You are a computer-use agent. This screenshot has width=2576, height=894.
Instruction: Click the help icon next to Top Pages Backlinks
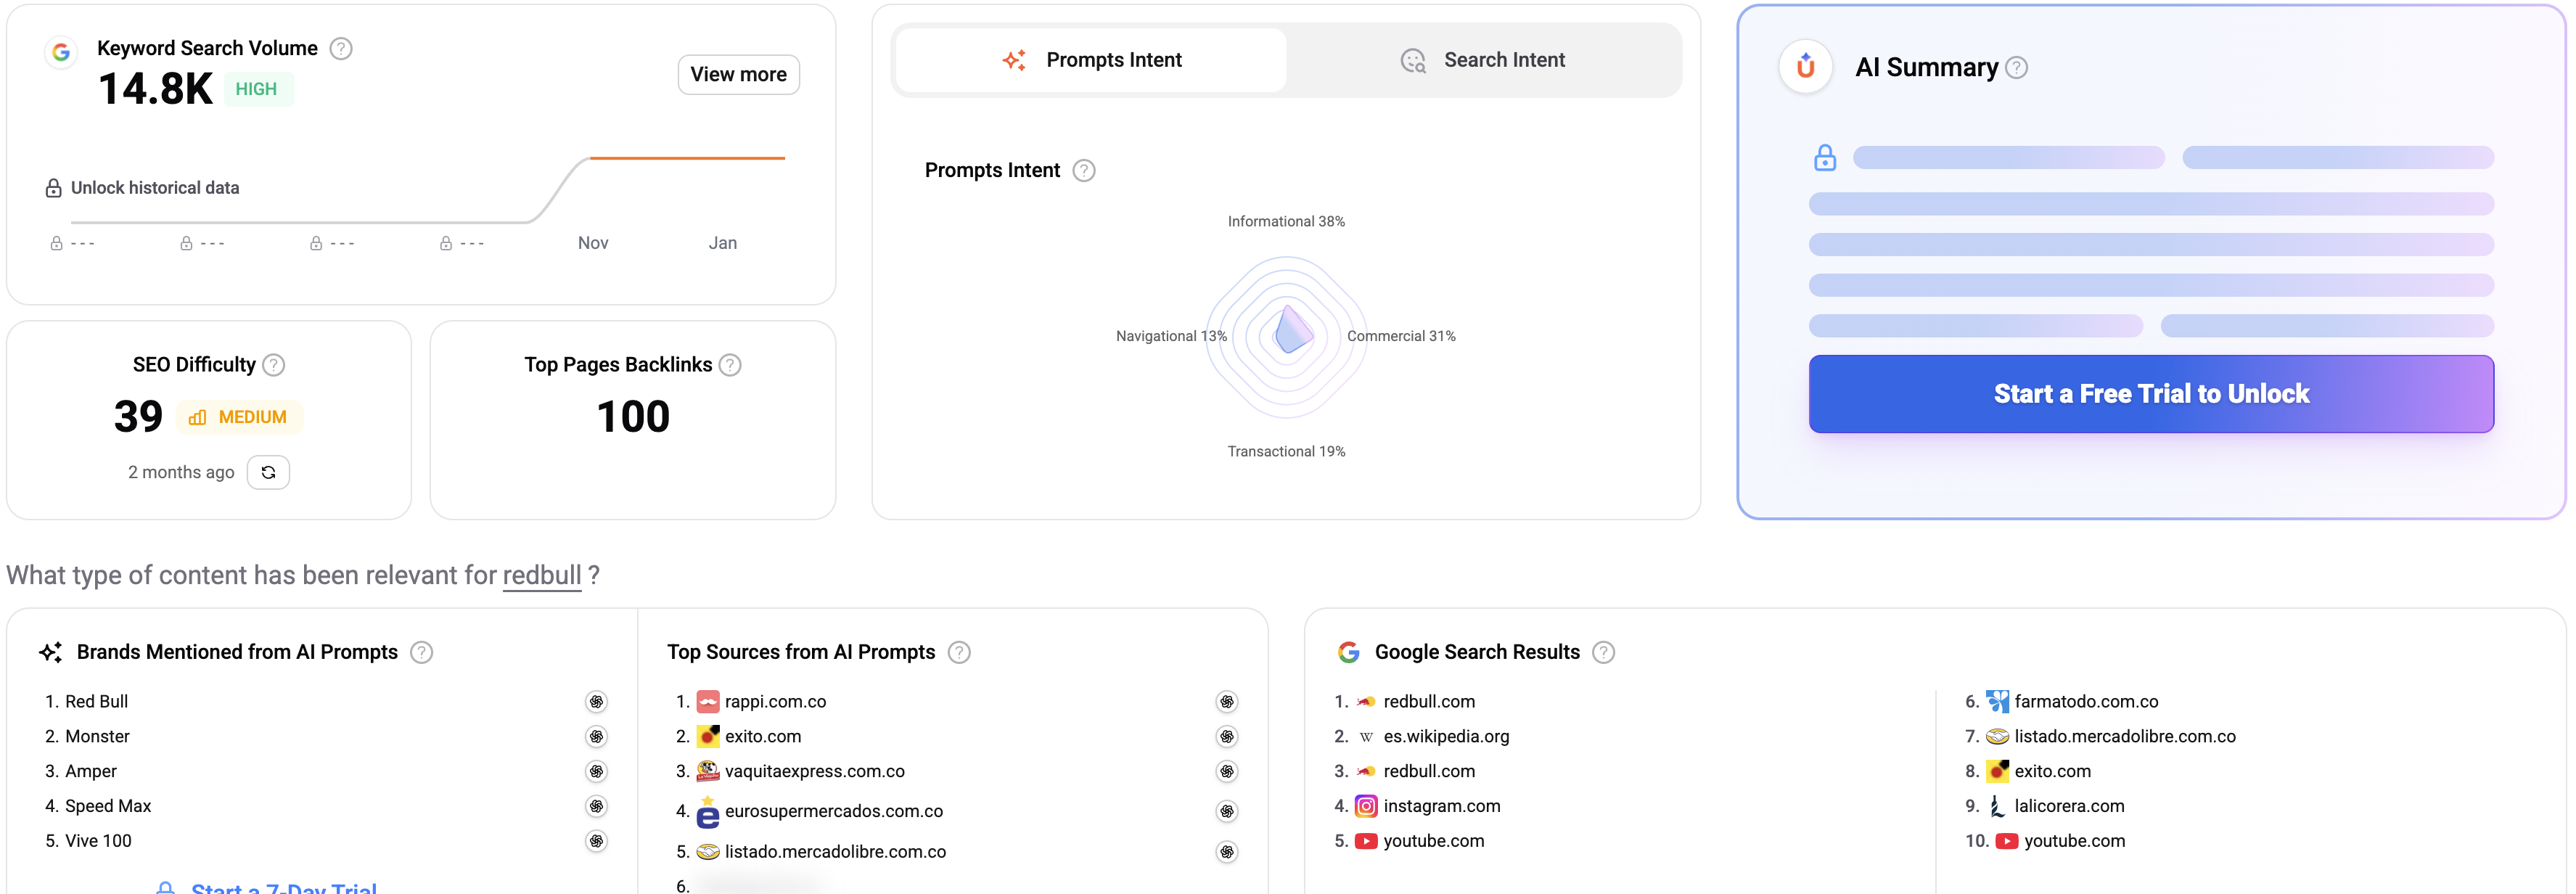tap(731, 365)
